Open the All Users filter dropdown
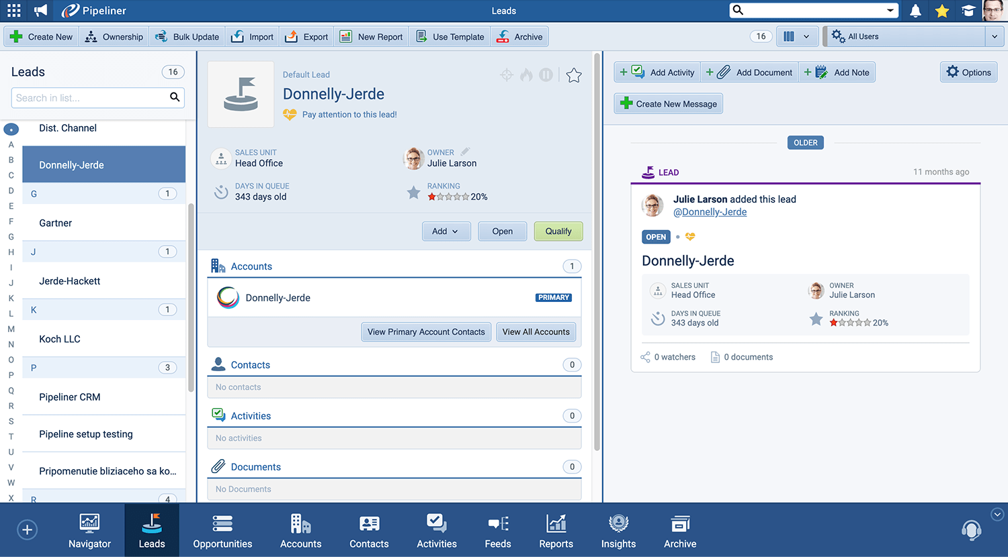Viewport: 1008px width, 557px height. point(914,37)
